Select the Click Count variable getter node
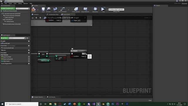This screenshot has width=188, height=106. tap(44, 61)
